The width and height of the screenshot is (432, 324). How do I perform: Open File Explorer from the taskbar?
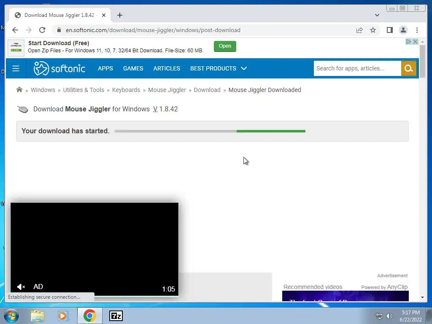point(37,316)
